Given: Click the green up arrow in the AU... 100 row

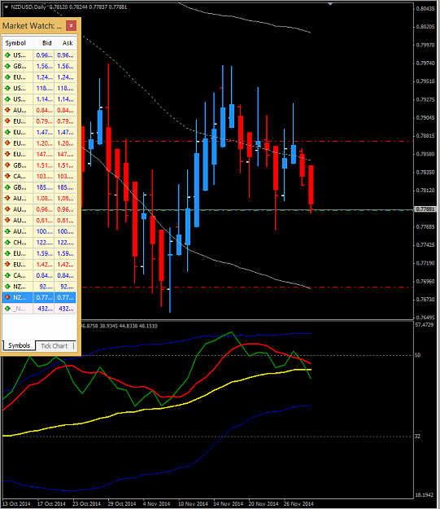Looking at the screenshot, I should tap(7, 232).
